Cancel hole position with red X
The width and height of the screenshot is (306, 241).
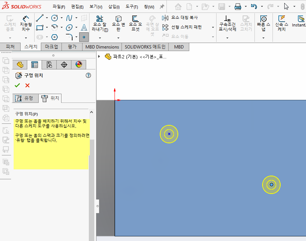tap(27, 86)
